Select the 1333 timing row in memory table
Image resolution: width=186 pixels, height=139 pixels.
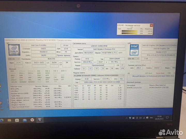(99, 88)
